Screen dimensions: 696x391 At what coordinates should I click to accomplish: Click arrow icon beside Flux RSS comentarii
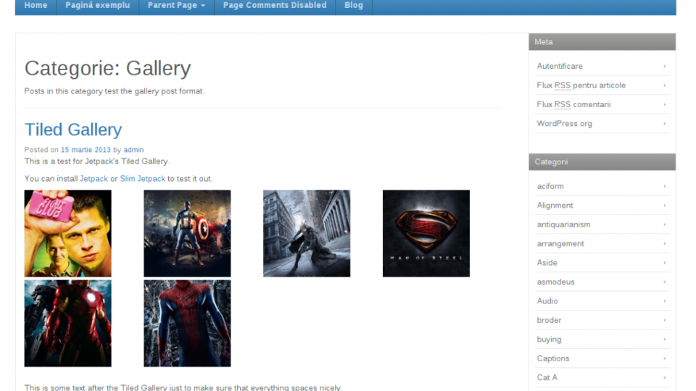tap(665, 104)
